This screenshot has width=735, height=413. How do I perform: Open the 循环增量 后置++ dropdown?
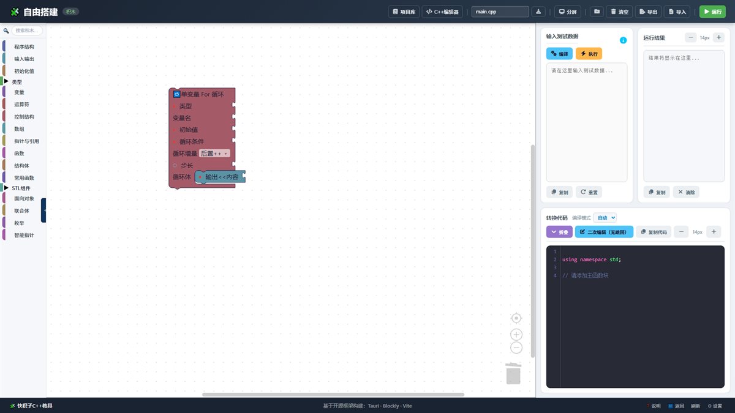coord(214,154)
